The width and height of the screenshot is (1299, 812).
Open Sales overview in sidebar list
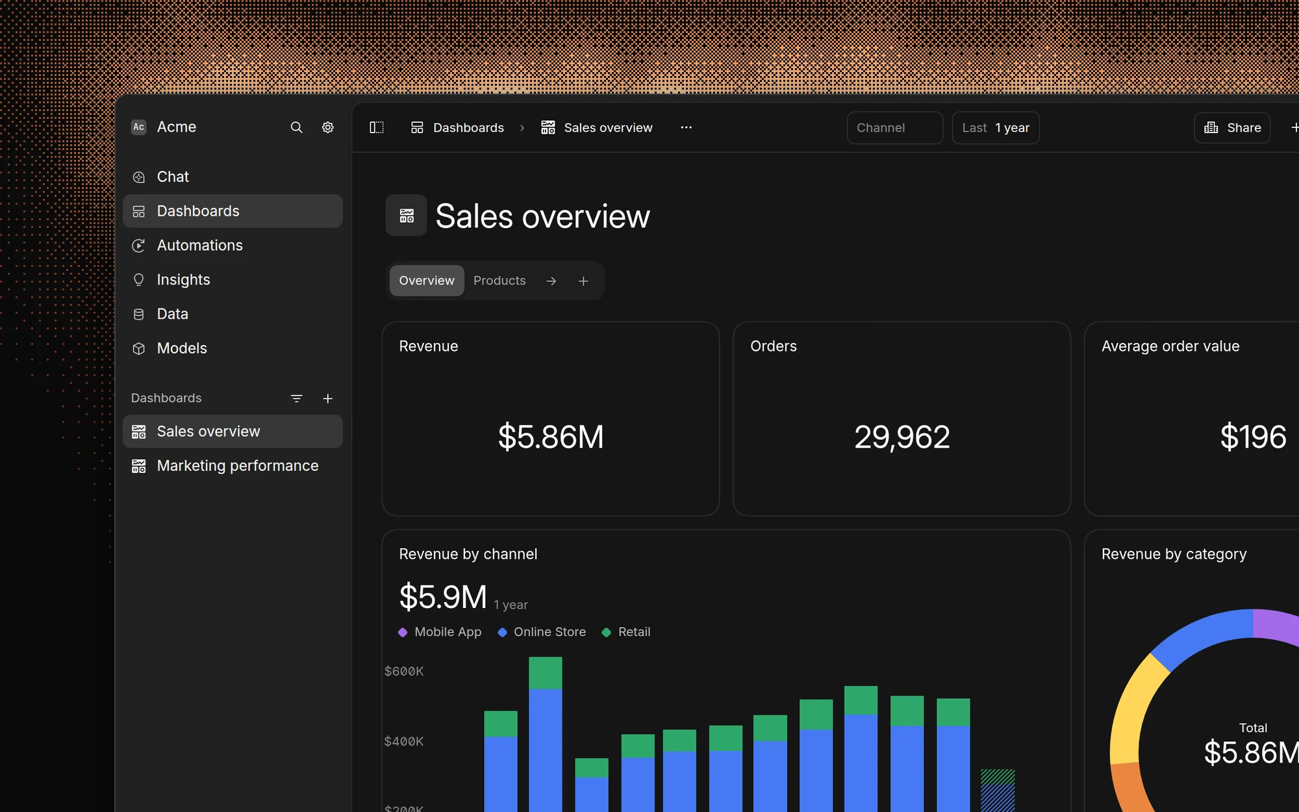point(233,431)
